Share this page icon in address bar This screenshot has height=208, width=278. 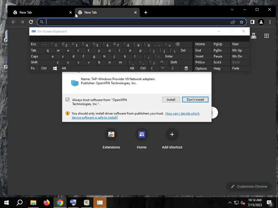[x=233, y=22]
